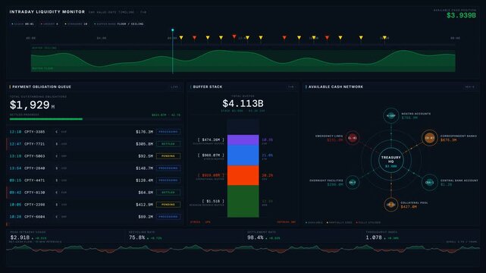This screenshot has height=273, width=486.
Task: Click counterparty CPTY-2298 in the queue
Action: point(34,205)
